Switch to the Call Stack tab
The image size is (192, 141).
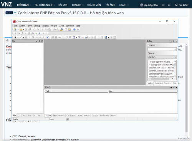(71, 116)
